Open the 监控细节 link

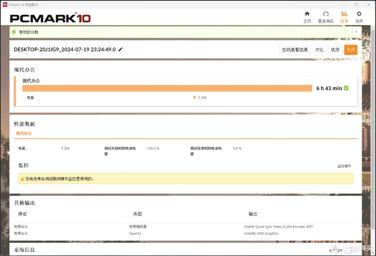(x=344, y=166)
